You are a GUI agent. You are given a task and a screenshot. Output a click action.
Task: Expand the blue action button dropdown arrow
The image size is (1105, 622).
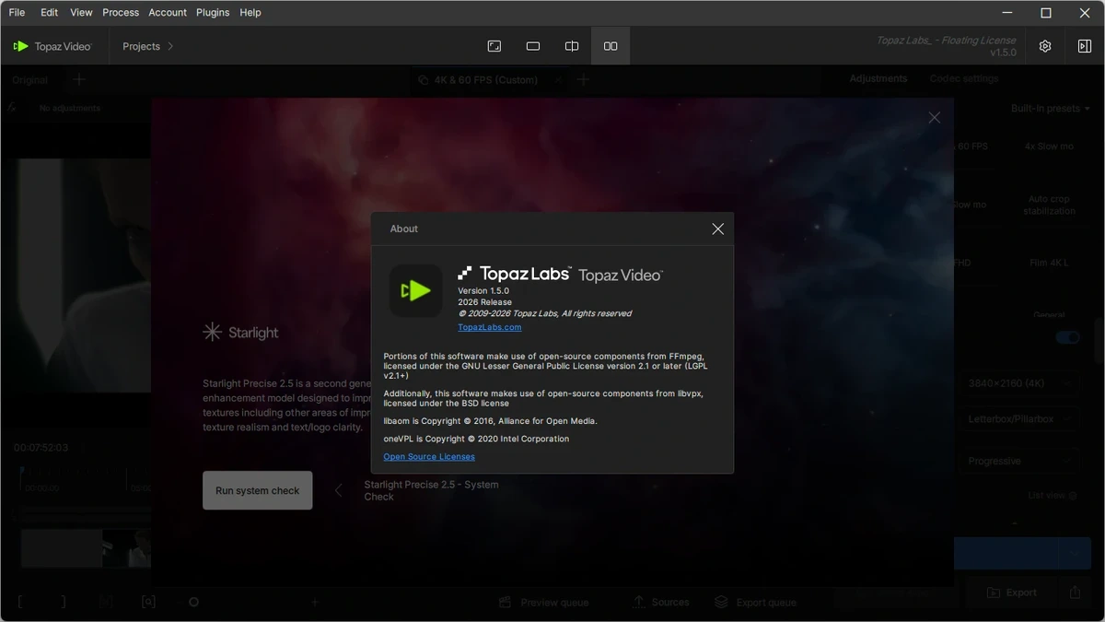[x=1074, y=554]
